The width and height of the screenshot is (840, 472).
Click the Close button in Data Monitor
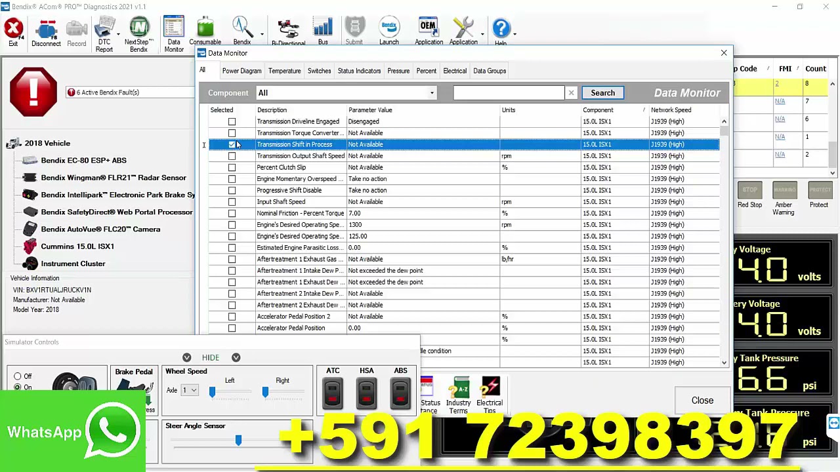coord(702,401)
